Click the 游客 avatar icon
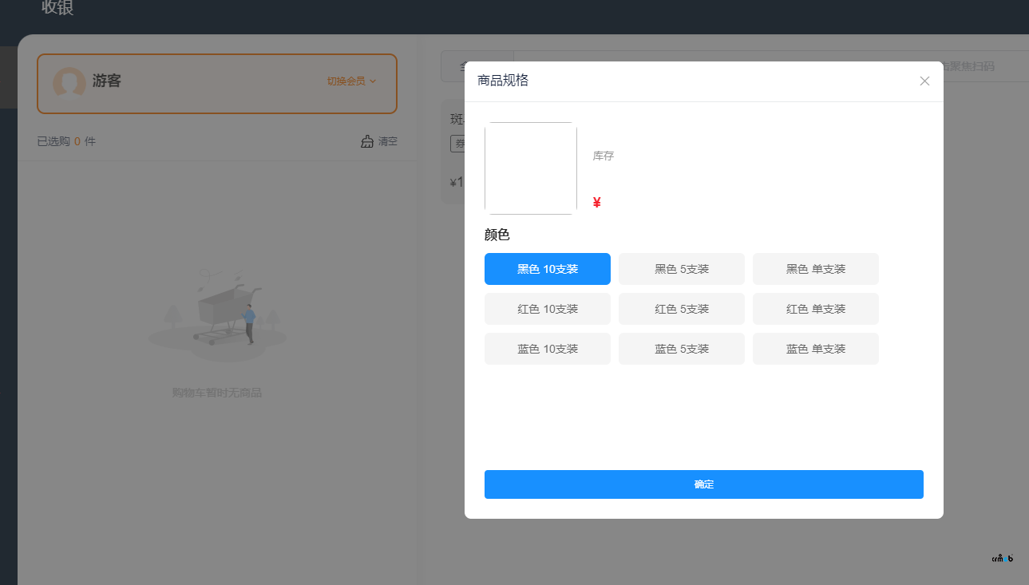1029x585 pixels. [x=69, y=82]
